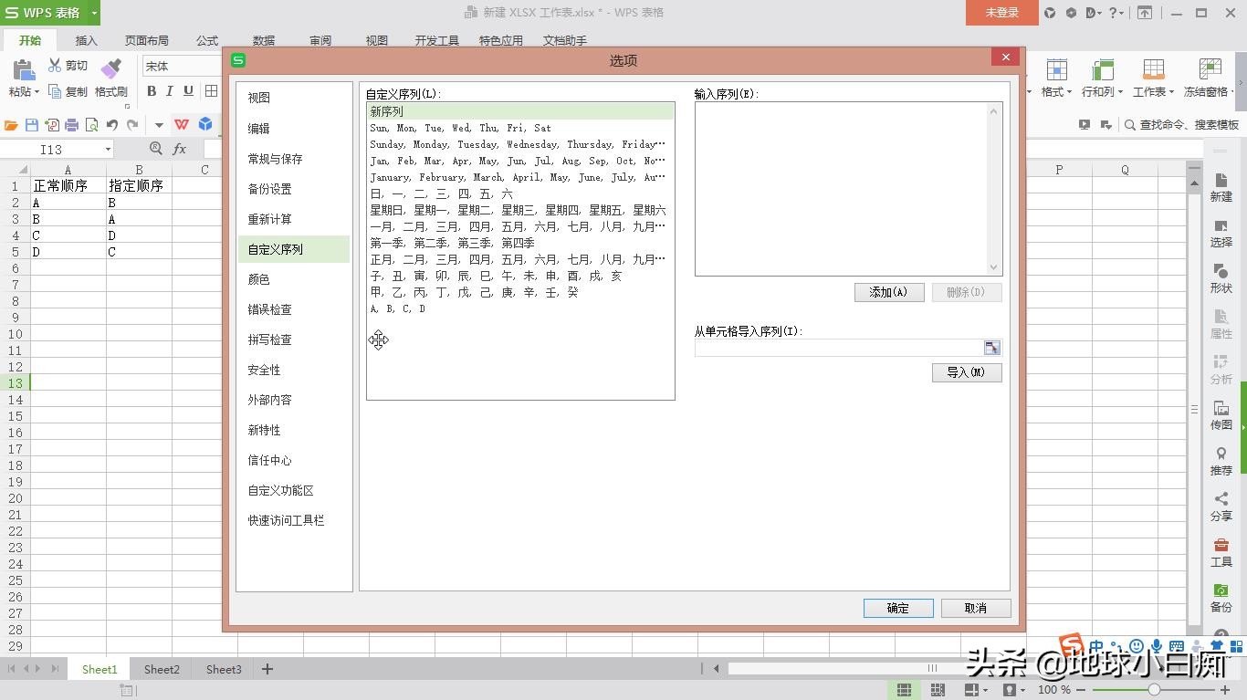Open the Name Box I13 dropdown

click(107, 149)
